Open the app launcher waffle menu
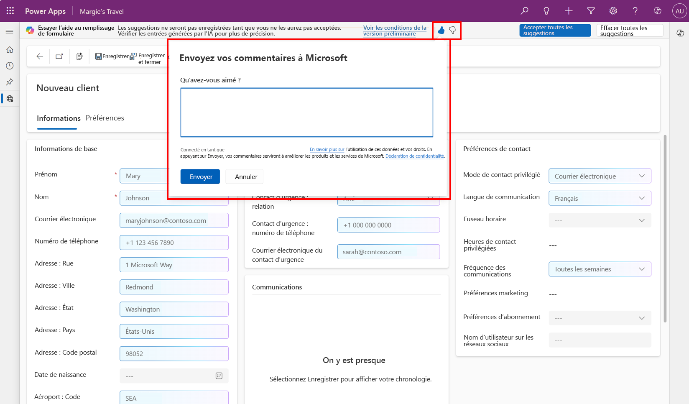This screenshot has width=689, height=404. (x=10, y=11)
